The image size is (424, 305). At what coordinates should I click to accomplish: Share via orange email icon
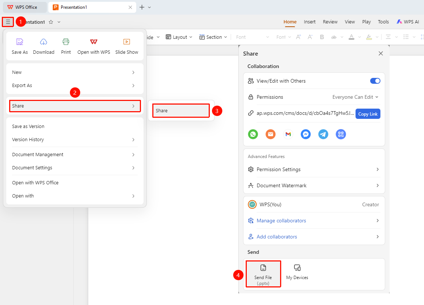(x=271, y=134)
